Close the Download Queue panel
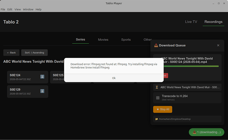The width and height of the screenshot is (228, 140). click(x=218, y=45)
